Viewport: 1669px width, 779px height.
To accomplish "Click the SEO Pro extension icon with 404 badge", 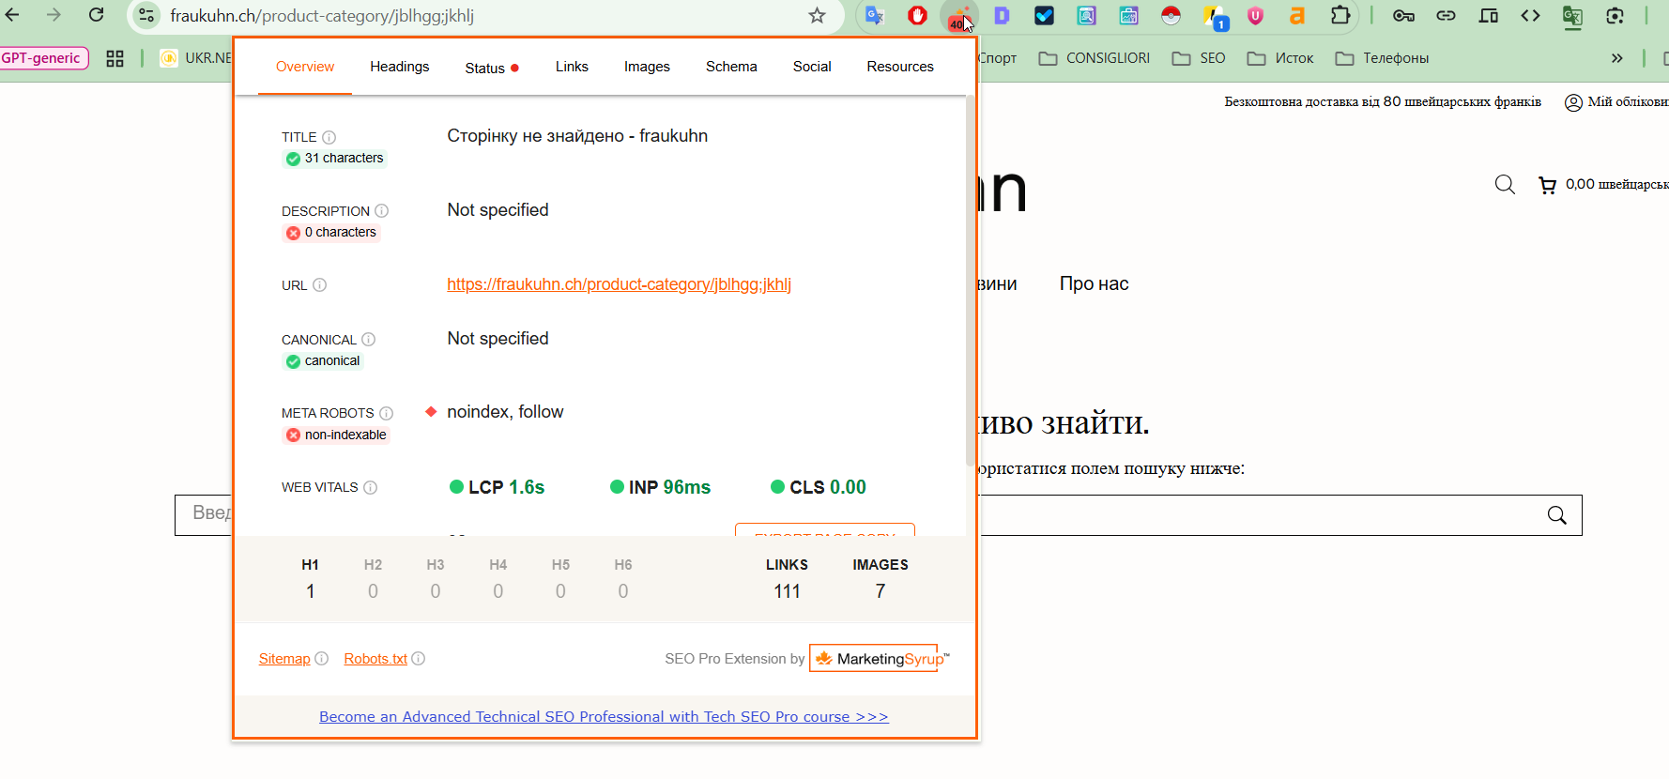I will pyautogui.click(x=959, y=16).
